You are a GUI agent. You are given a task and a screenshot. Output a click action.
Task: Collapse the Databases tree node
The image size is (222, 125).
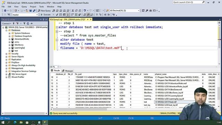[7, 30]
